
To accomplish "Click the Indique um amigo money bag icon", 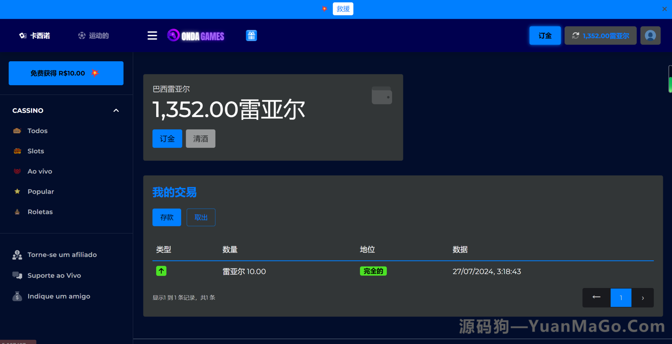I will coord(17,296).
